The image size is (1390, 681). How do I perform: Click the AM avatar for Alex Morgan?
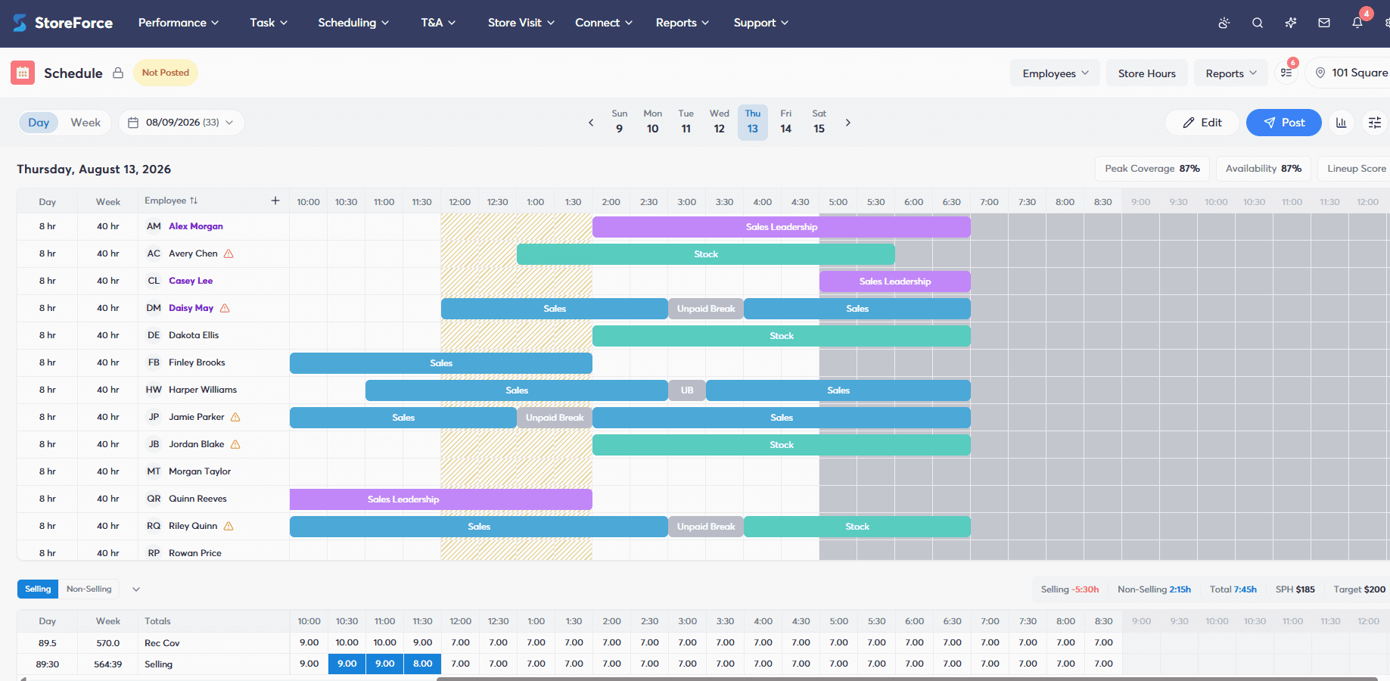click(154, 226)
